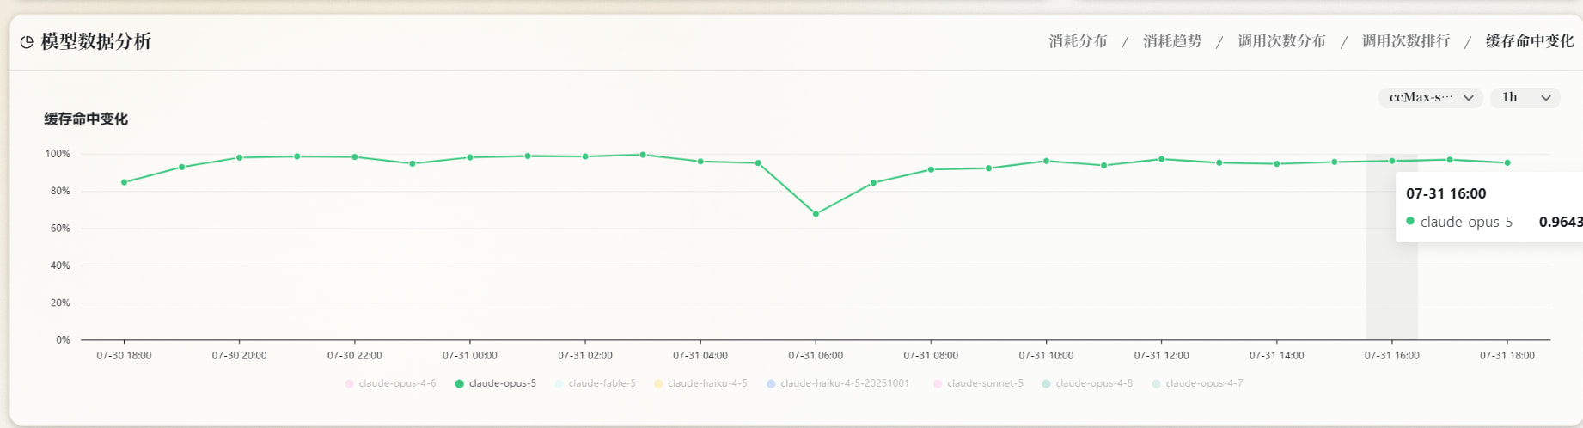
Task: Click the lowest data point near 07-31 06:00
Action: [816, 214]
